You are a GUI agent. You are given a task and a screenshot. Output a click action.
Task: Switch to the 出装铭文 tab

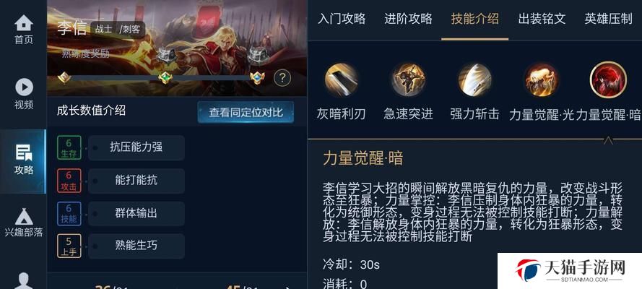coord(542,19)
